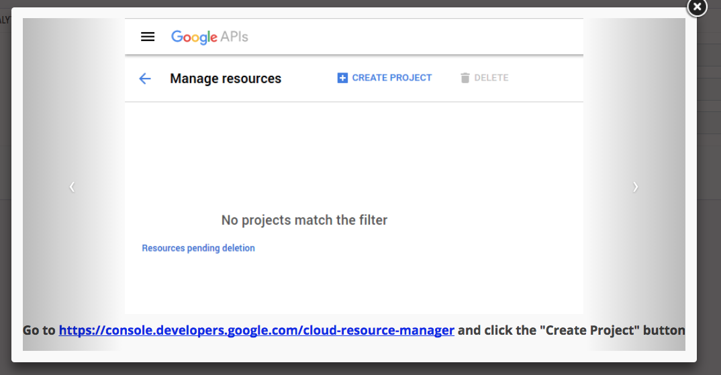
Task: Advance to the next slide arrow
Action: pyautogui.click(x=635, y=187)
